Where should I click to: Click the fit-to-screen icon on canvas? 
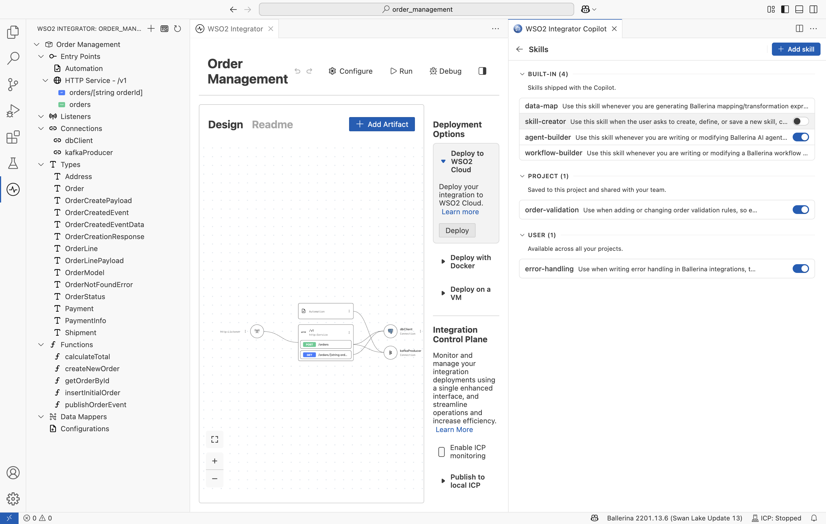tap(214, 439)
